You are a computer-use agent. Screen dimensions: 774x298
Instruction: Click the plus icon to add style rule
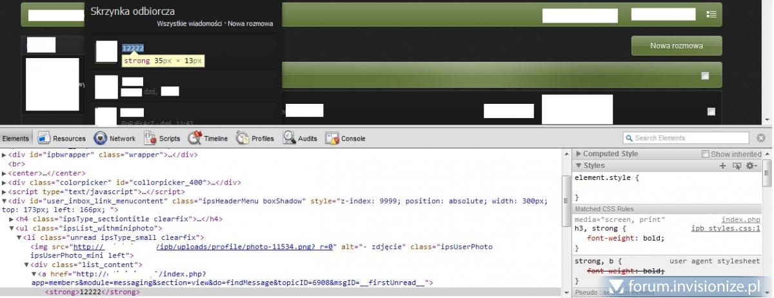[x=723, y=166]
